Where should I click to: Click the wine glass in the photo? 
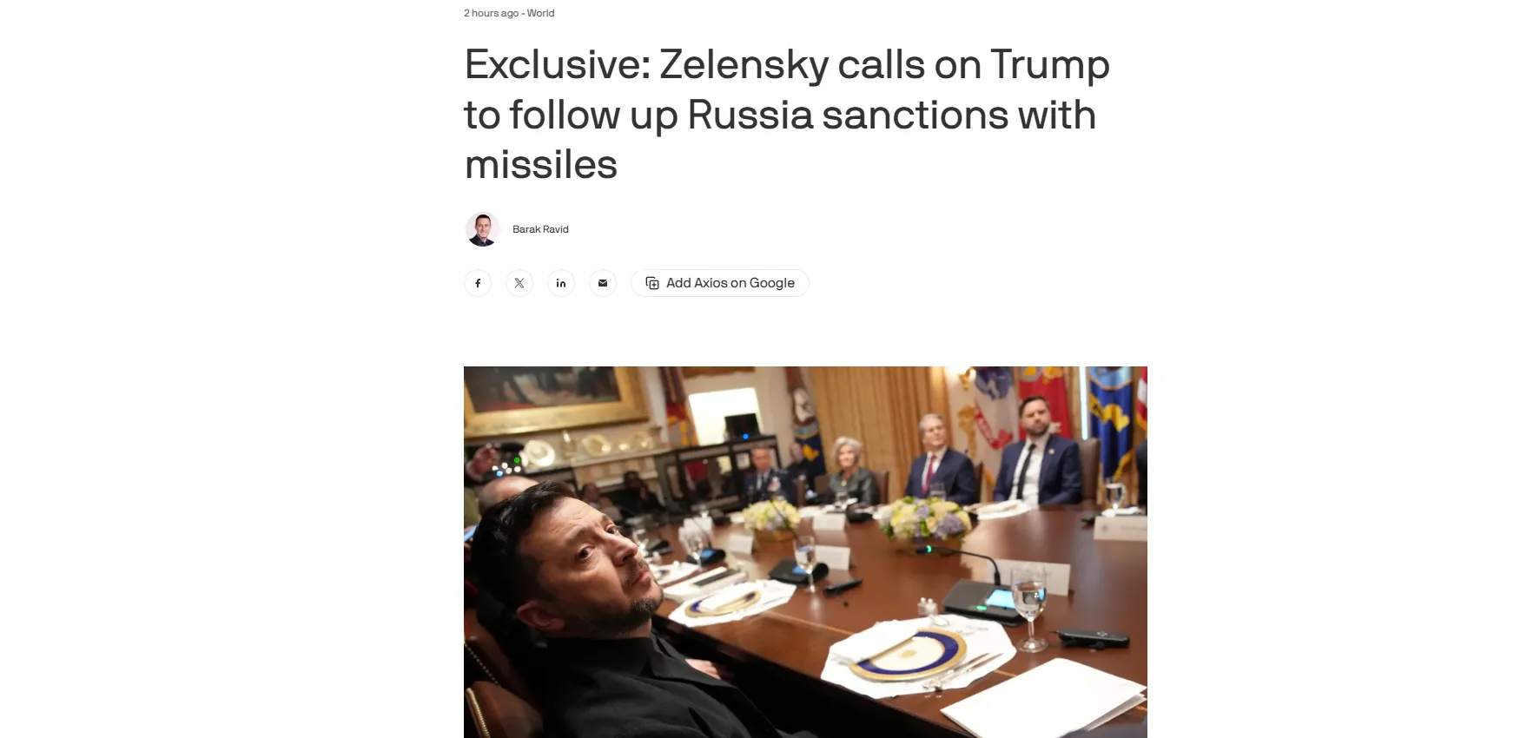point(1029,608)
